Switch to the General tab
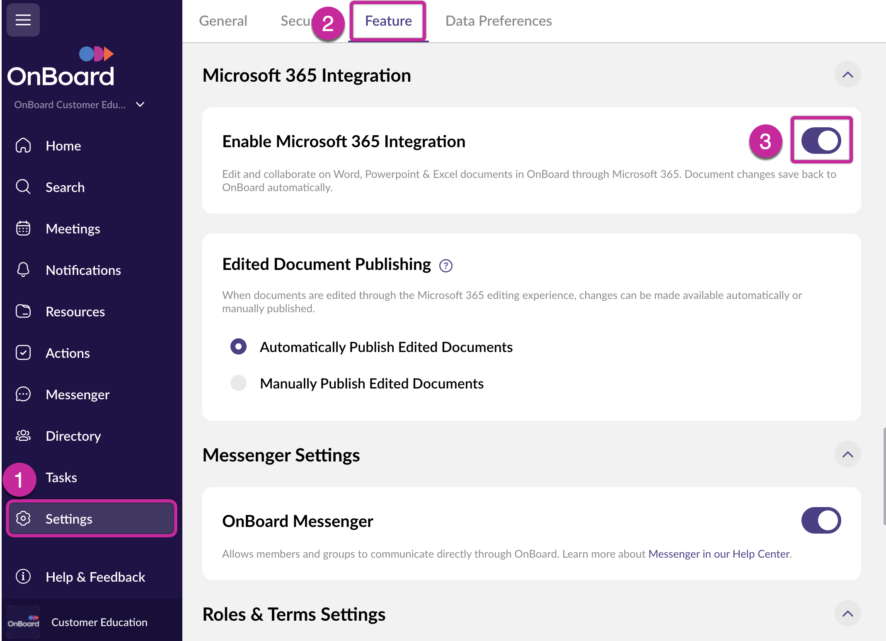 [223, 21]
